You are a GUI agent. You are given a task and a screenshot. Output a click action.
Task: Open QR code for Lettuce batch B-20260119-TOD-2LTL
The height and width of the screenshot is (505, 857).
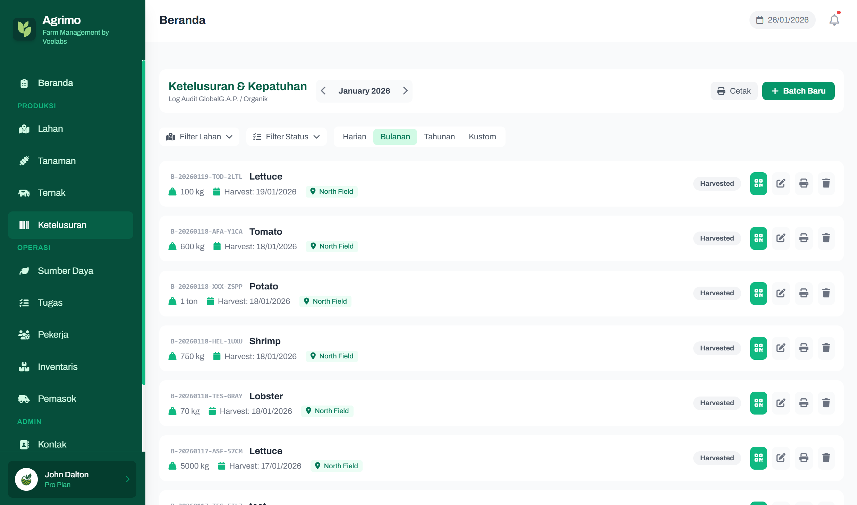point(758,183)
